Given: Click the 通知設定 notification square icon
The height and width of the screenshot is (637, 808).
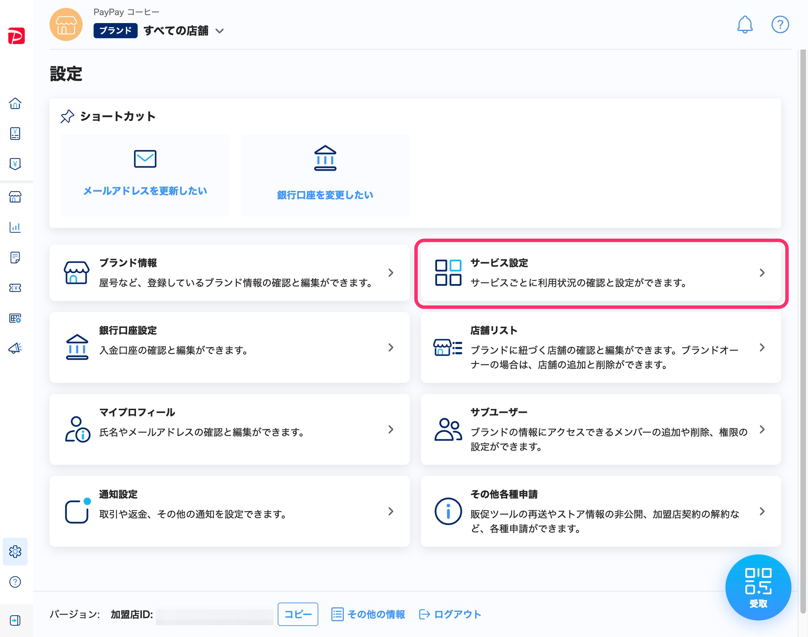Looking at the screenshot, I should pos(77,511).
